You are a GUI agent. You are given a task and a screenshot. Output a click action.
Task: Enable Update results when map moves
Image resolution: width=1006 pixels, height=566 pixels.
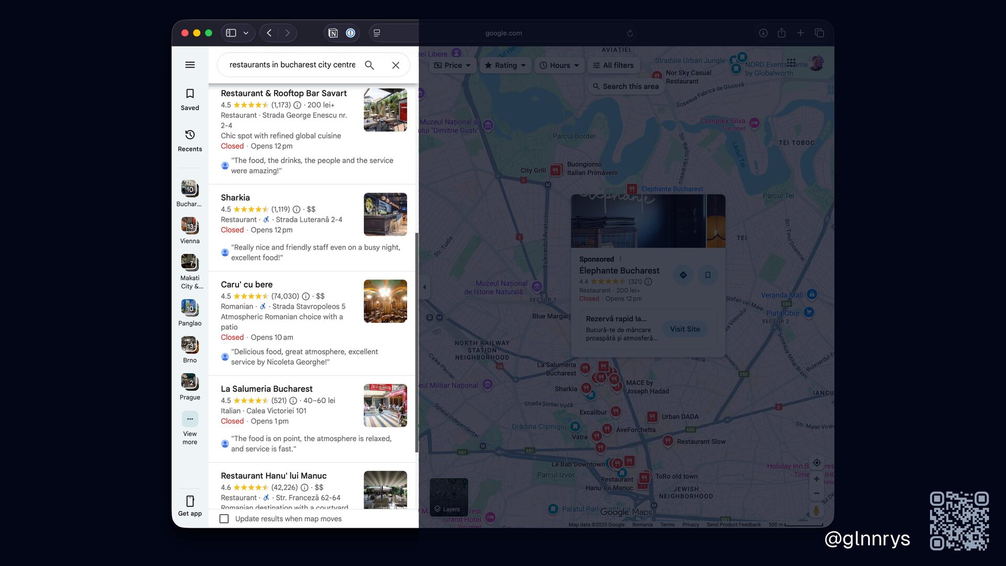(x=224, y=519)
